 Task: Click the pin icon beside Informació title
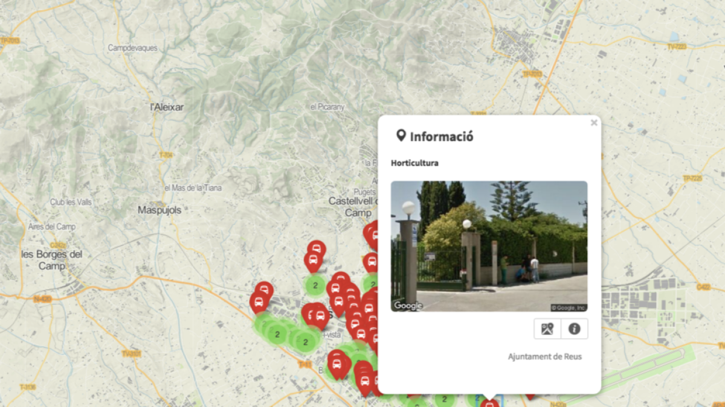click(x=401, y=135)
